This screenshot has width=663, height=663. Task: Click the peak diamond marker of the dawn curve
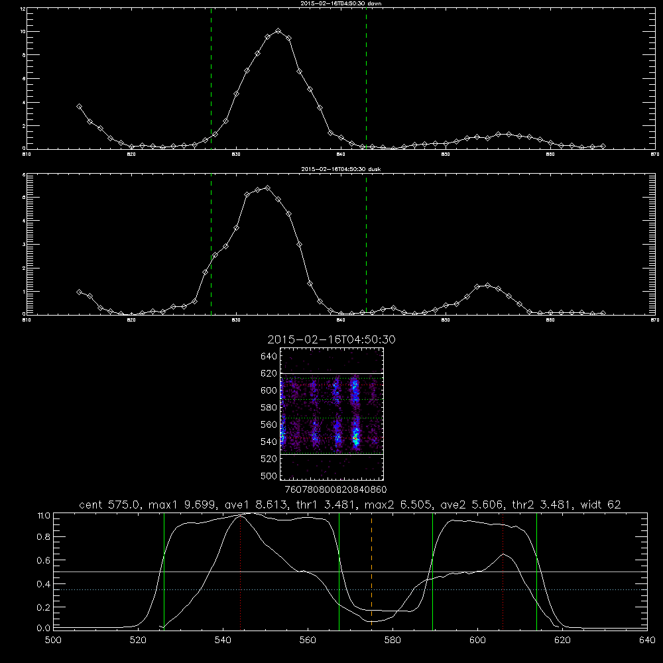(278, 31)
